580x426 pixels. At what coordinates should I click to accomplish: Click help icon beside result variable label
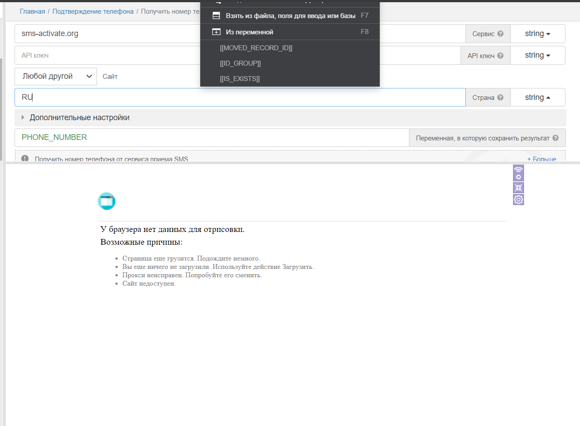(555, 138)
